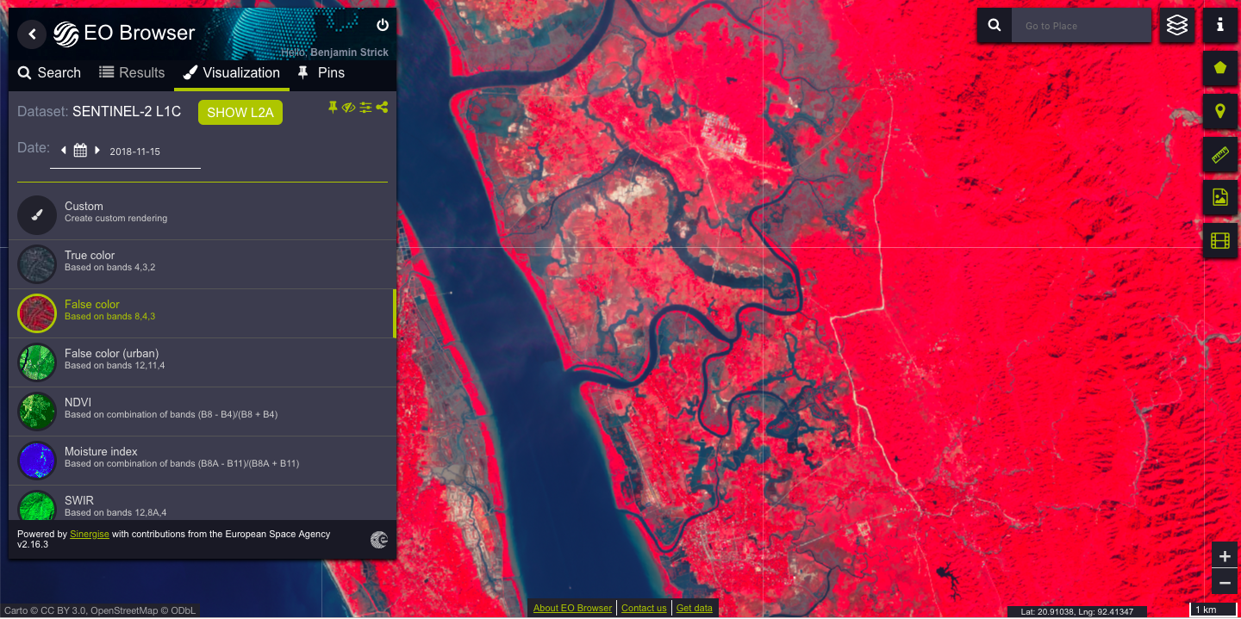Click the info icon
Image resolution: width=1241 pixels, height=619 pixels.
click(1220, 26)
